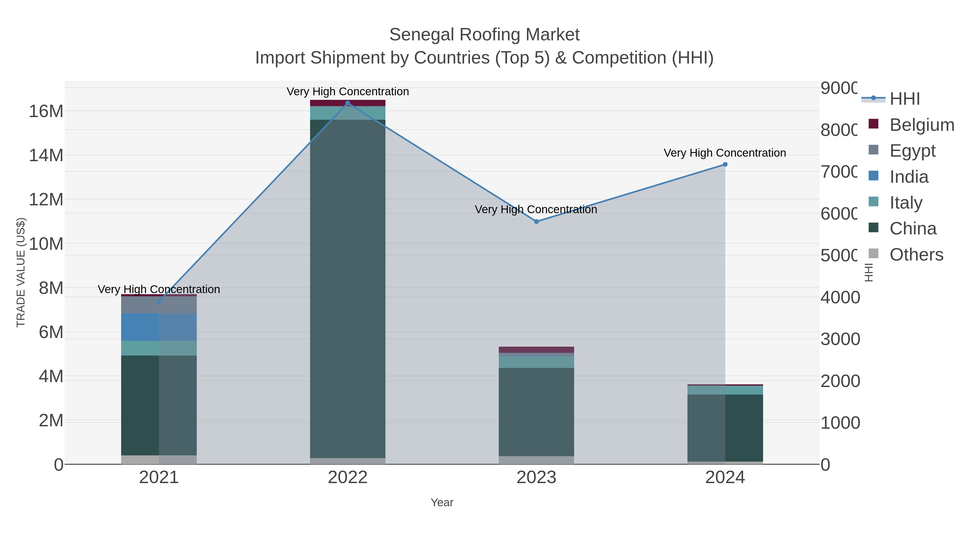Click the Belgium segment of the 2023 bar

pos(536,350)
